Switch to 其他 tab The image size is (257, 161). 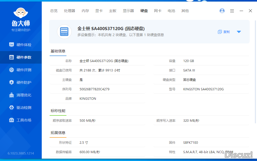185,11
